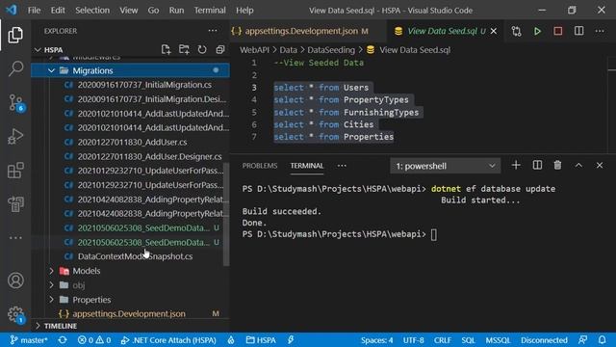This screenshot has height=347, width=616.
Task: Expand the Properties folder
Action: tap(51, 300)
